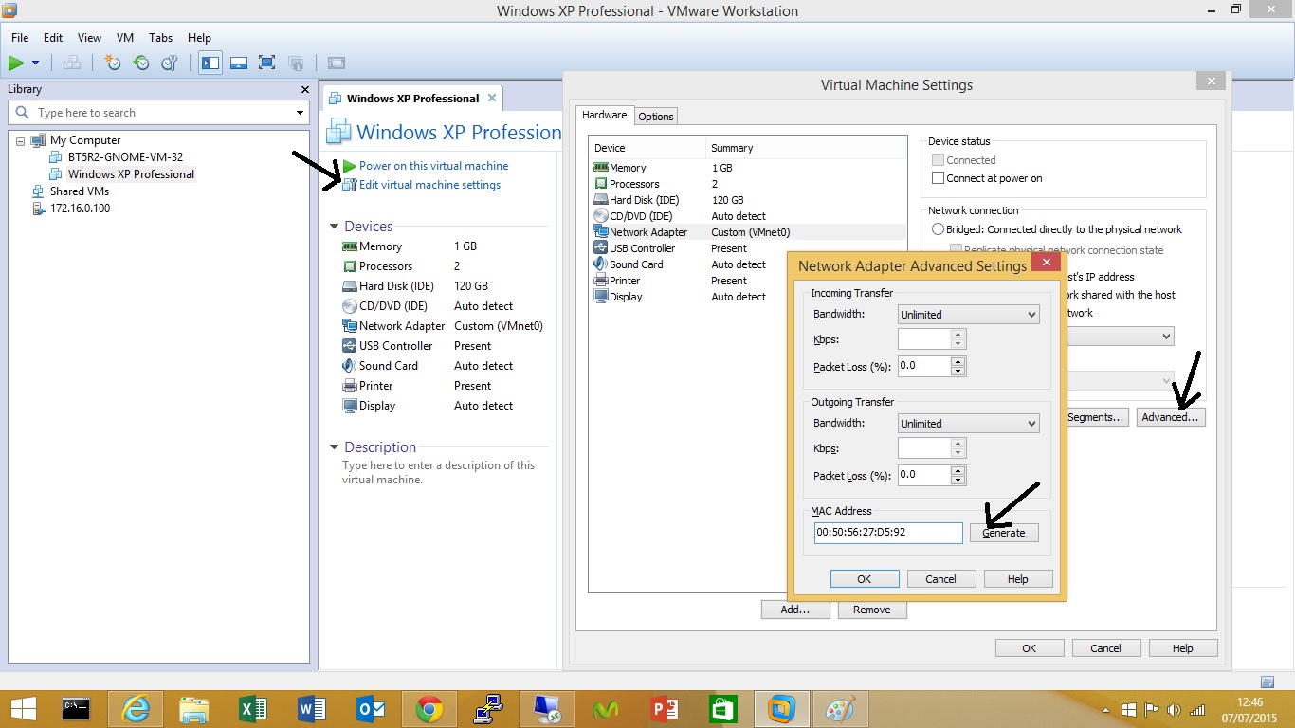Click Edit virtual machine settings link
The width and height of the screenshot is (1295, 728).
(x=429, y=184)
